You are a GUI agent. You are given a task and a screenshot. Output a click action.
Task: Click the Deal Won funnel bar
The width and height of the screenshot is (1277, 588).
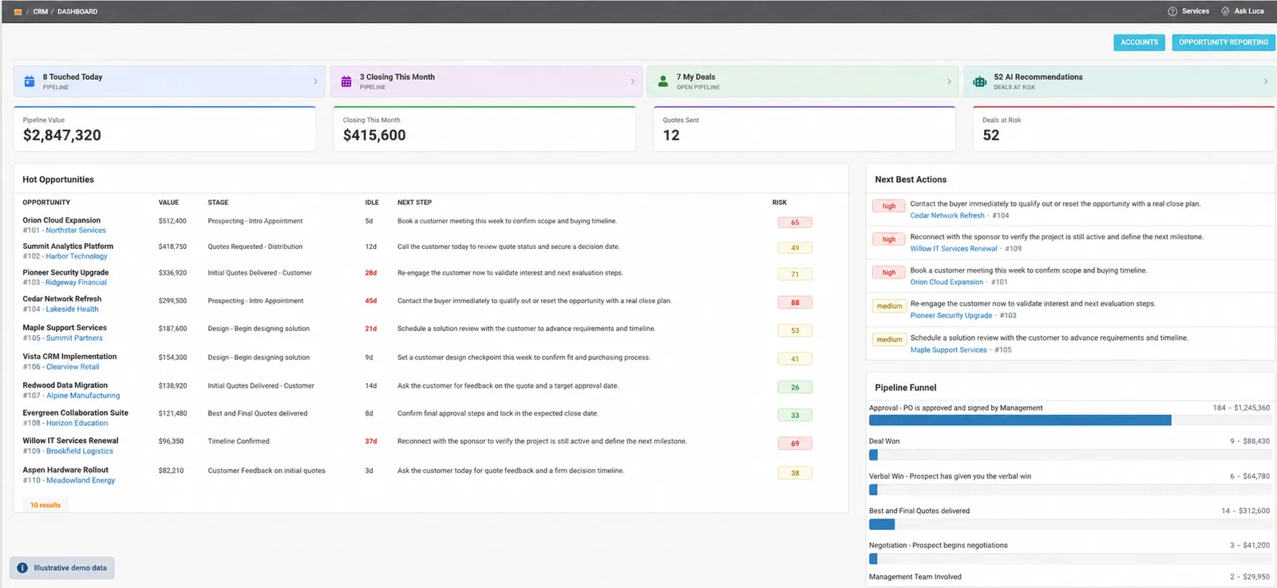(x=1069, y=455)
